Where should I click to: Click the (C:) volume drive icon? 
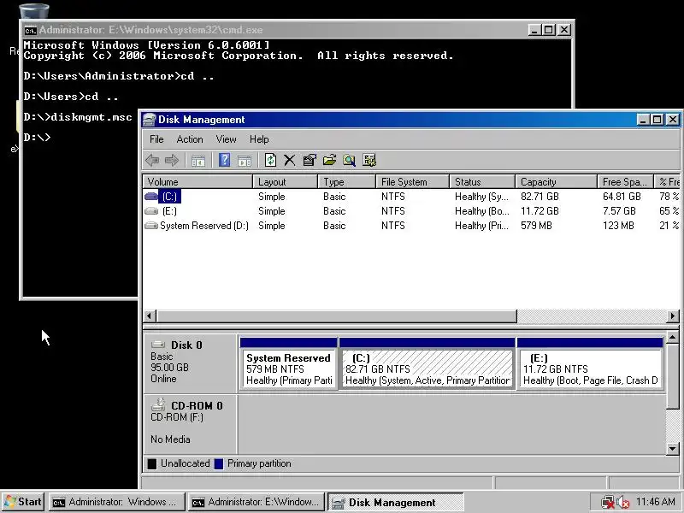[x=151, y=197]
